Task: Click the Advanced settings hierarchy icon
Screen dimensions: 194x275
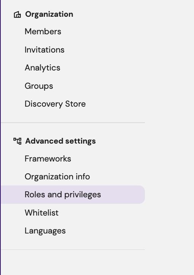Action: 17,141
